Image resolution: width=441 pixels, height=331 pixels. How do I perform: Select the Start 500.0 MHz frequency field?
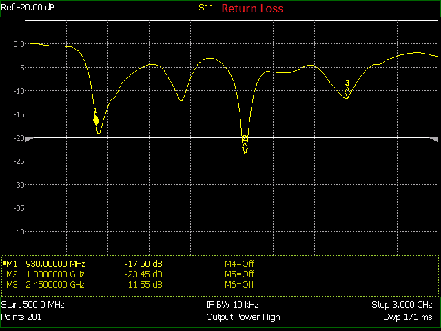(32, 305)
